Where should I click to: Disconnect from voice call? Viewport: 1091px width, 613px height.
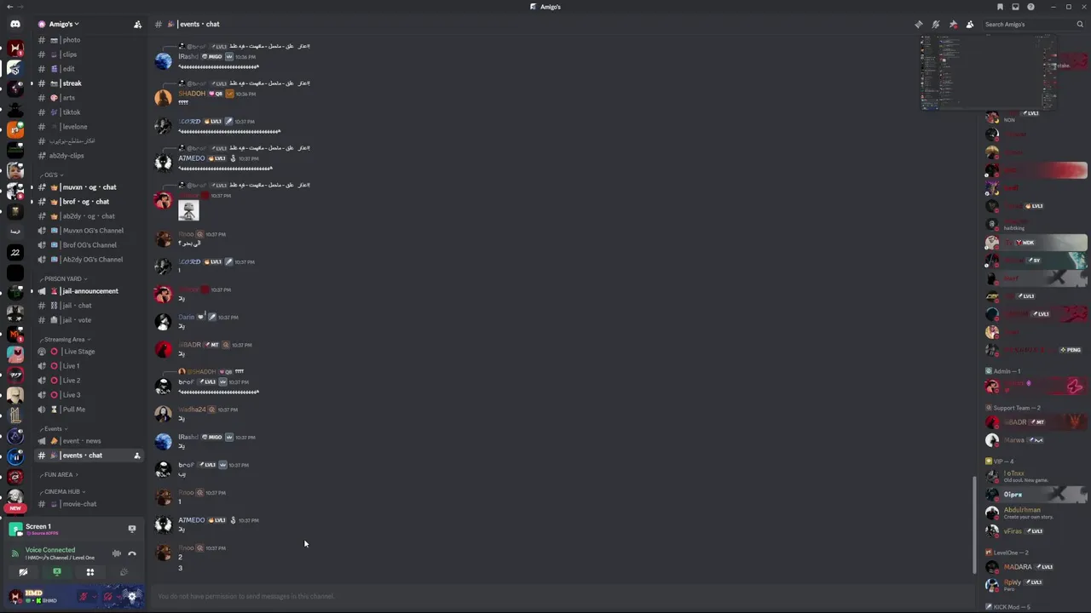coord(132,553)
